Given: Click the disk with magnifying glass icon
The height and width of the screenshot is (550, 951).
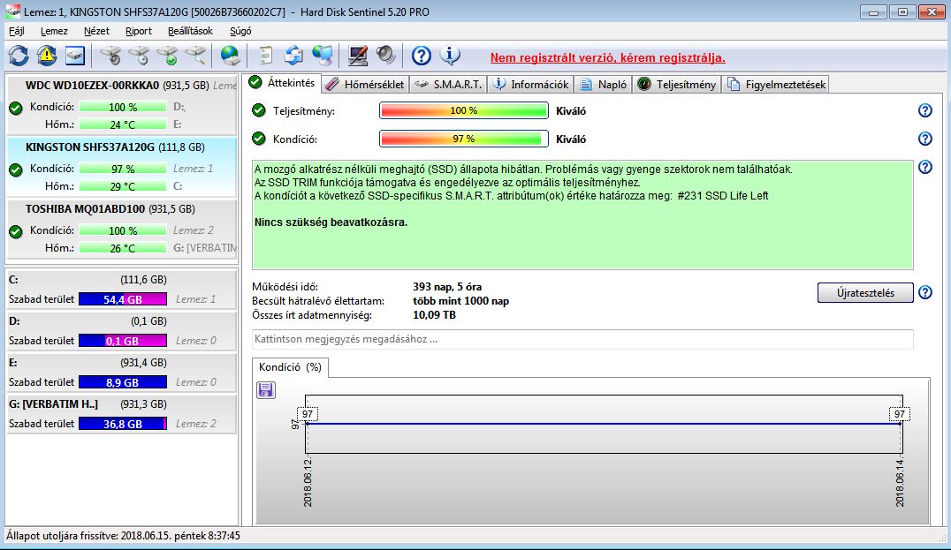Looking at the screenshot, I should click(195, 56).
